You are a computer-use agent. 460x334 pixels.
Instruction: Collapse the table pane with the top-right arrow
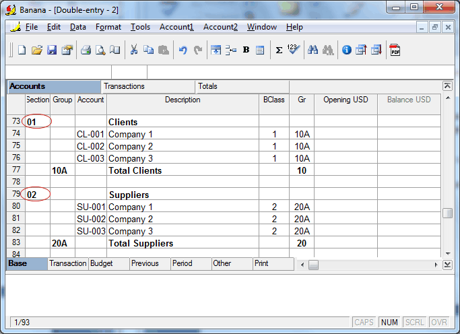(x=447, y=86)
